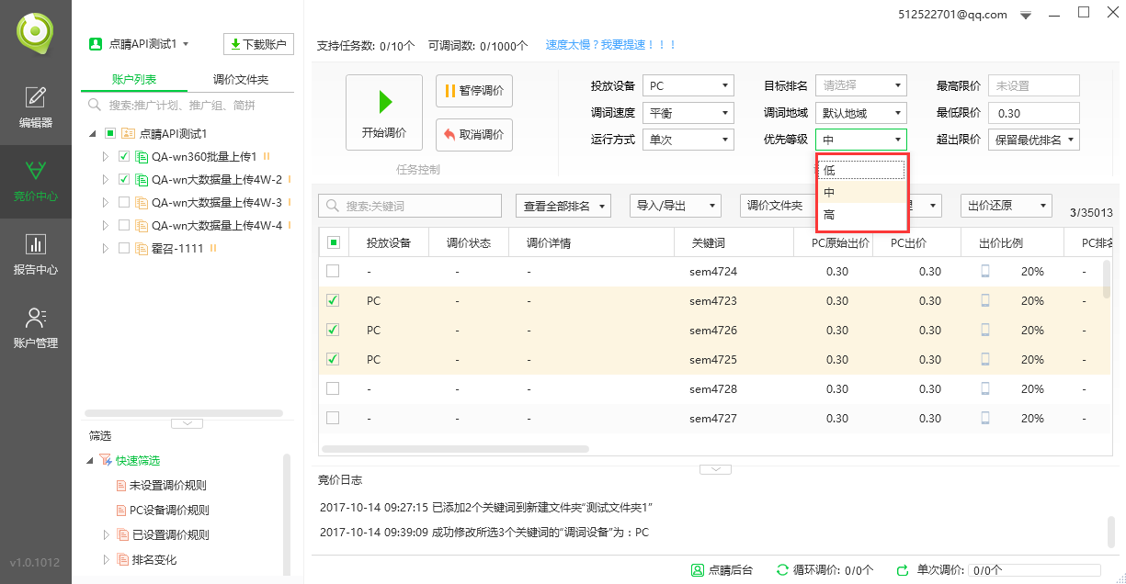Open the 调词地域 默认地域 dropdown
1126x584 pixels.
tap(861, 113)
